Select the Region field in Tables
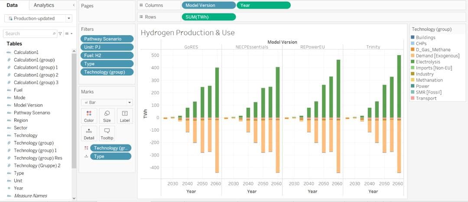Viewport: 468px width, 202px height. (21, 120)
